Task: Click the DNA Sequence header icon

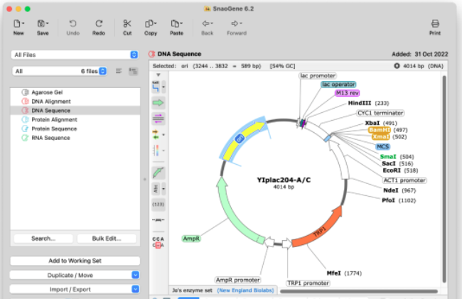Action: pos(151,54)
